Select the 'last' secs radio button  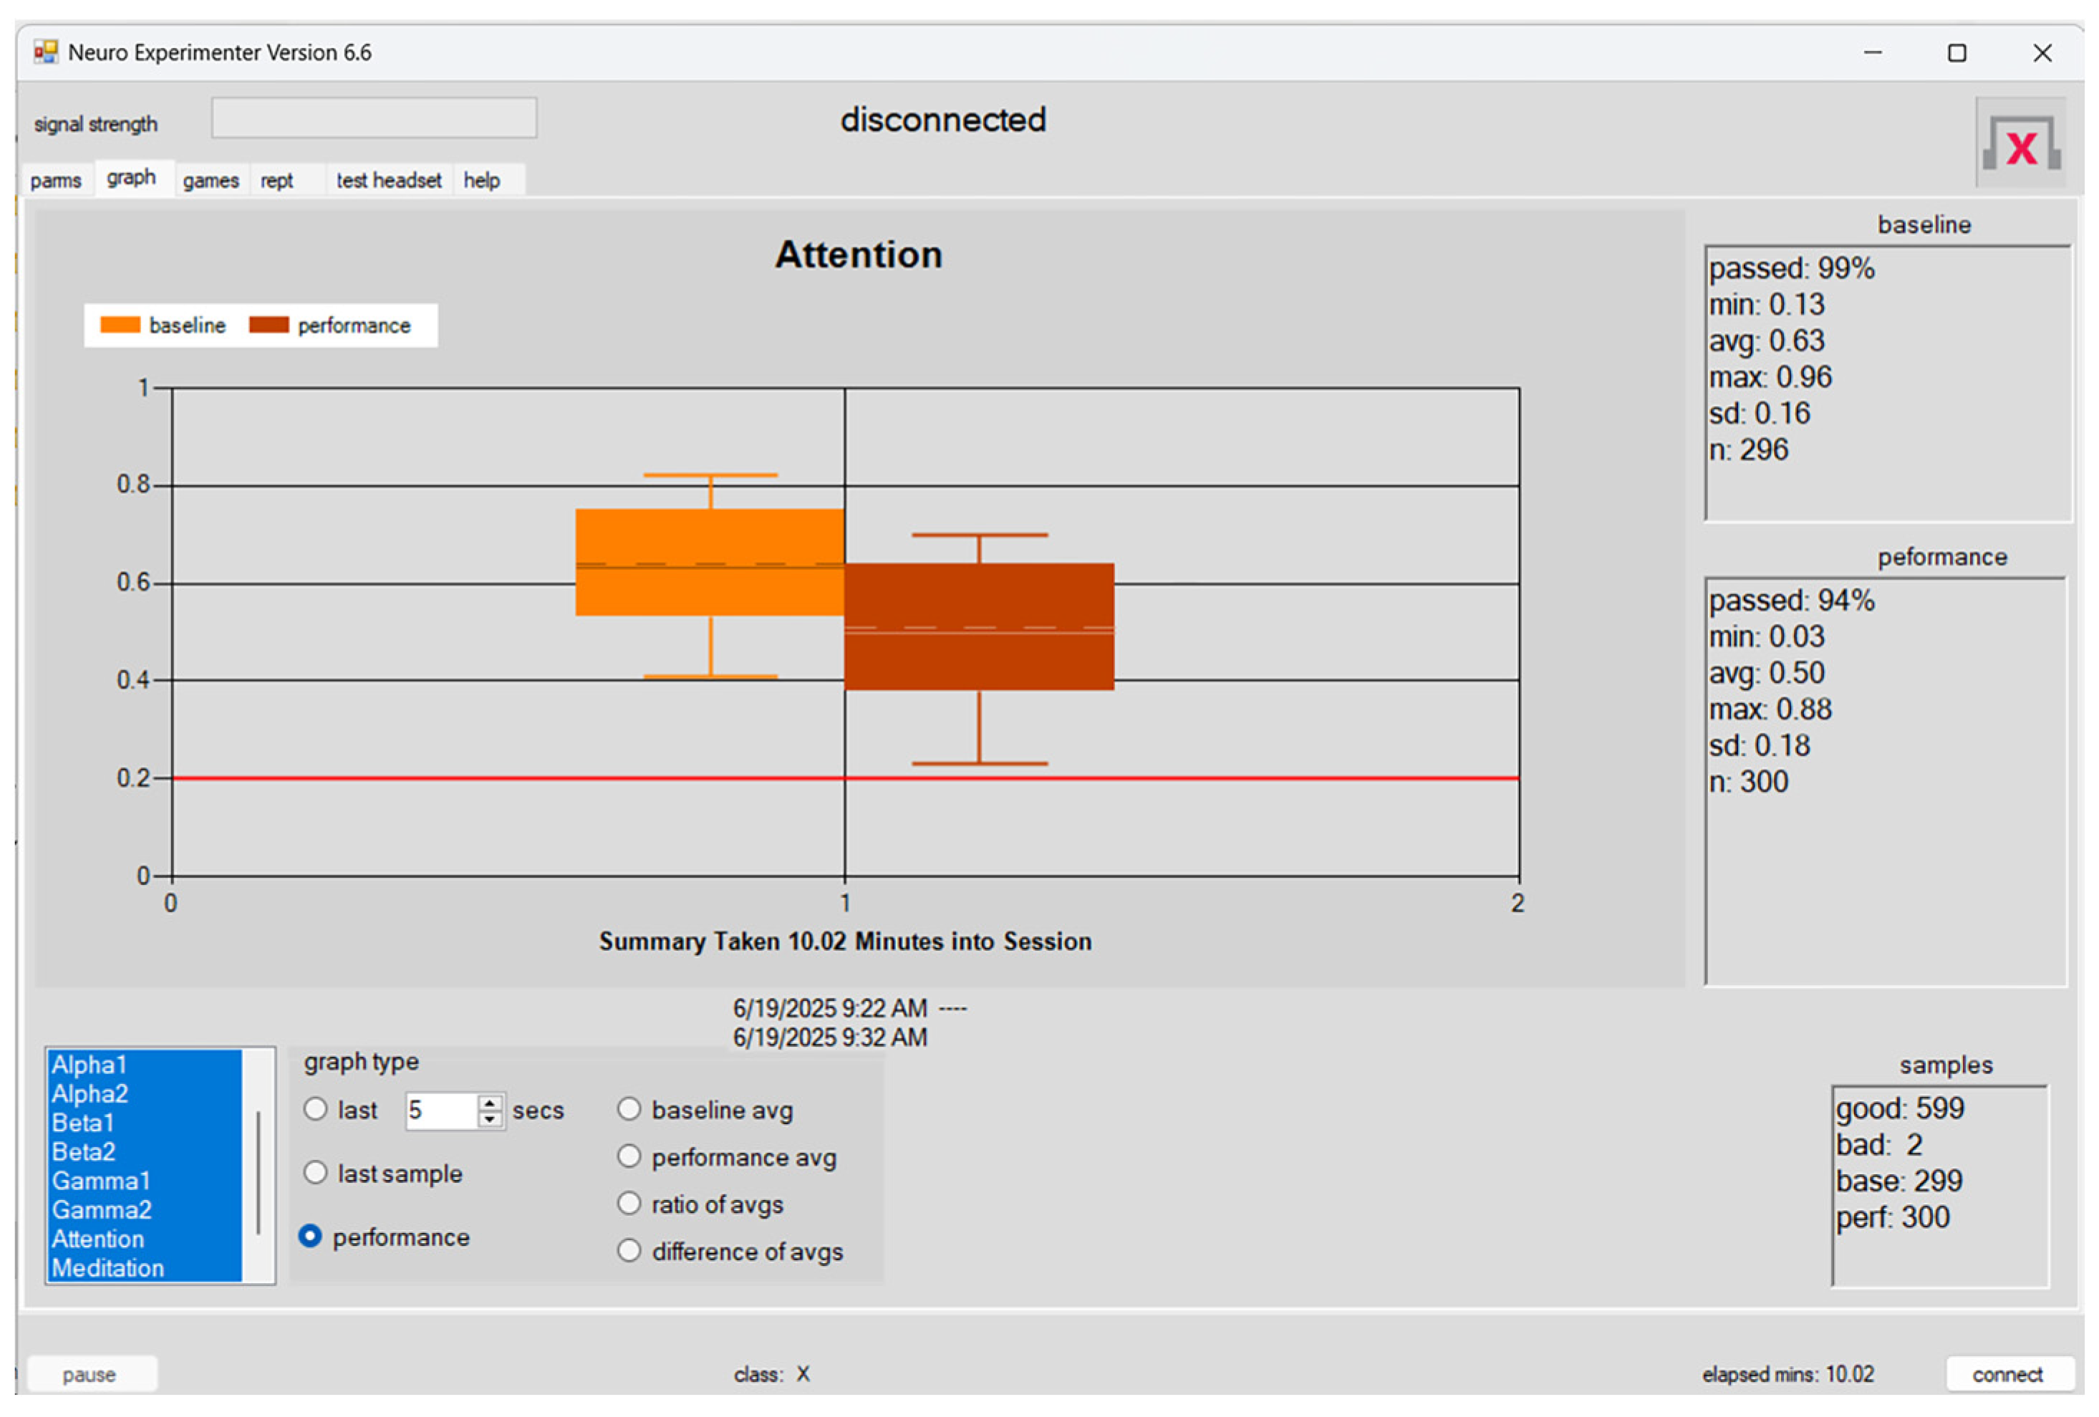coord(315,1109)
